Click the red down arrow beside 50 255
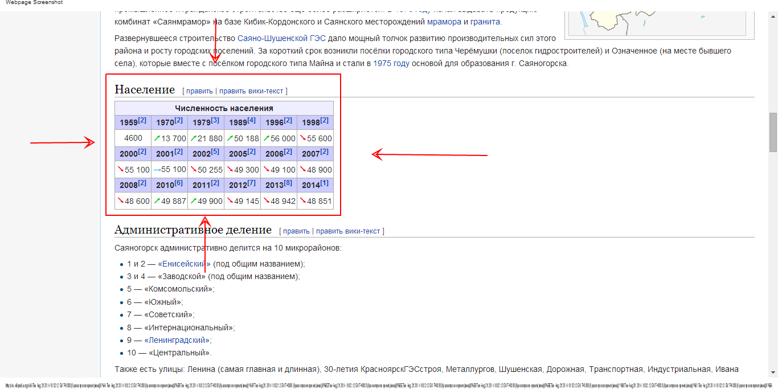 194,169
